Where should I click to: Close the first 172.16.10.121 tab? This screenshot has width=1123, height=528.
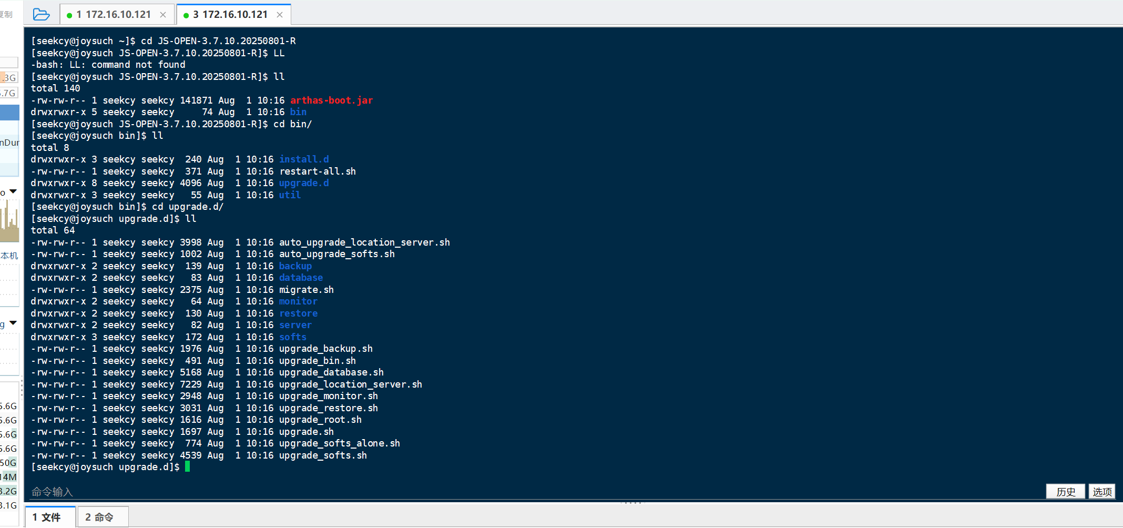tap(163, 15)
